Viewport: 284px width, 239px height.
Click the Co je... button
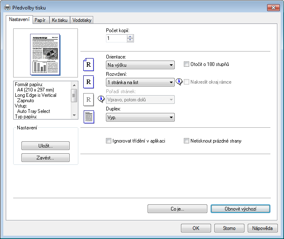point(177,209)
